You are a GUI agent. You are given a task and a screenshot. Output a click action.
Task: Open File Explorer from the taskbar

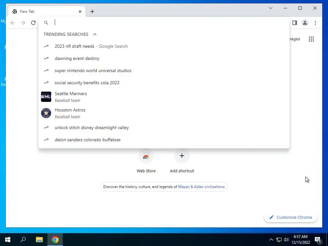tap(39, 240)
